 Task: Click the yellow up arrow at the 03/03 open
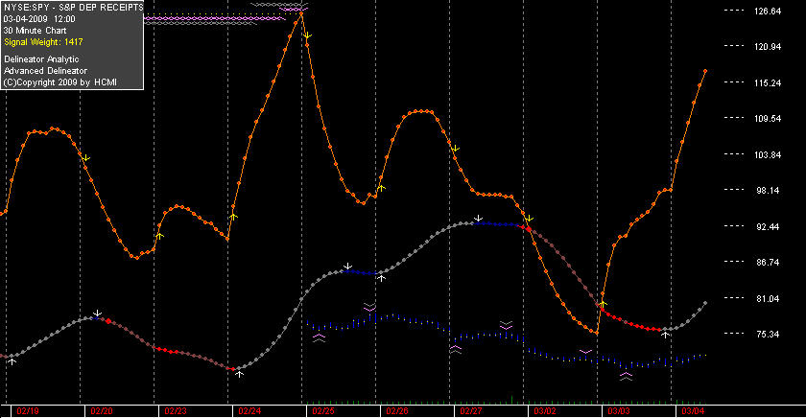click(604, 304)
